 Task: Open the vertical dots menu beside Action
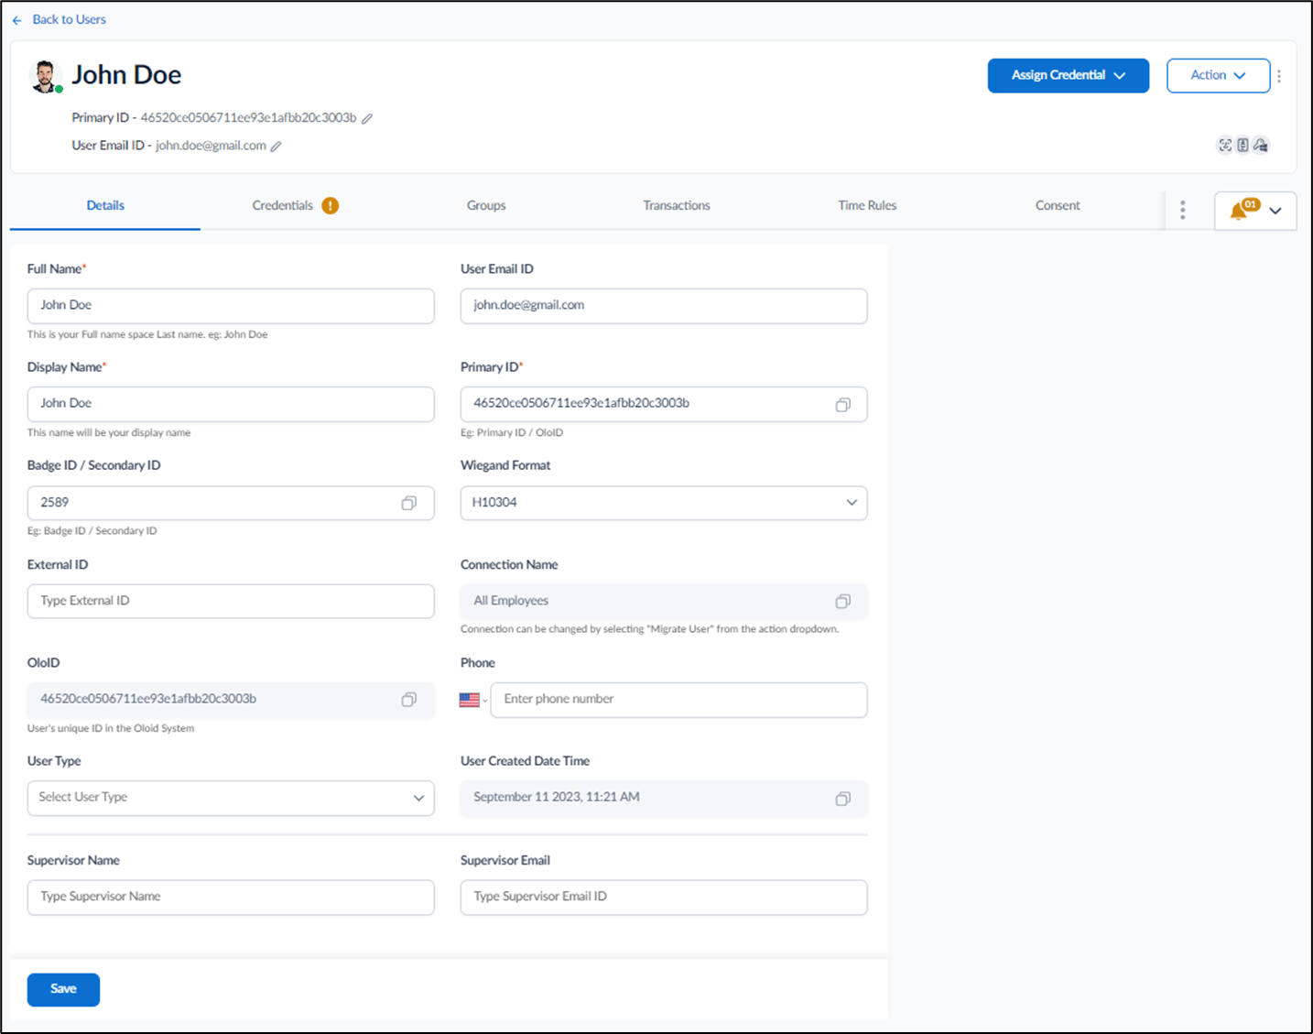[x=1279, y=76]
